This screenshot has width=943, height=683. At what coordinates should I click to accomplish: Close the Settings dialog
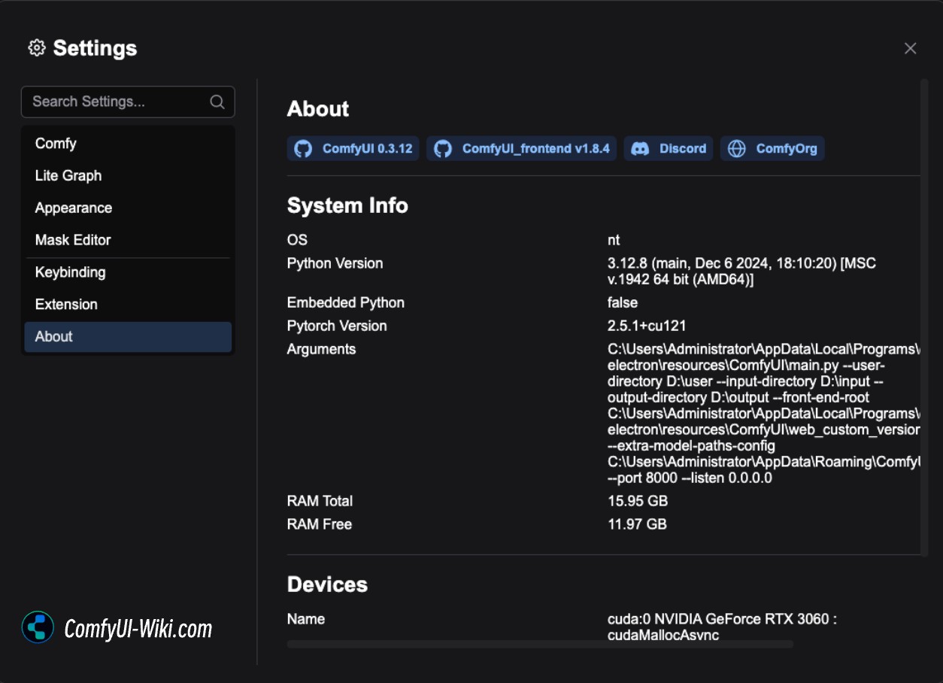[x=910, y=48]
